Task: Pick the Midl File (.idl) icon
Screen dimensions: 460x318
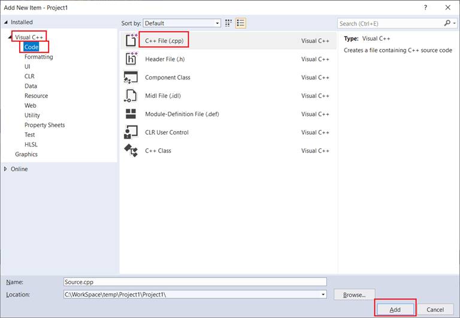Action: [131, 96]
